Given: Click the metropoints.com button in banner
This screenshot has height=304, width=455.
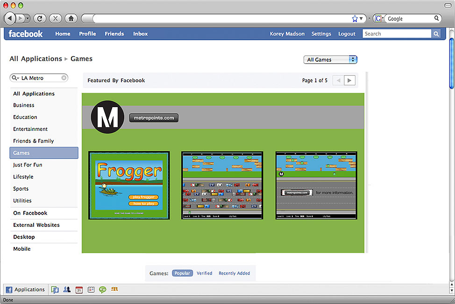Looking at the screenshot, I should [154, 118].
